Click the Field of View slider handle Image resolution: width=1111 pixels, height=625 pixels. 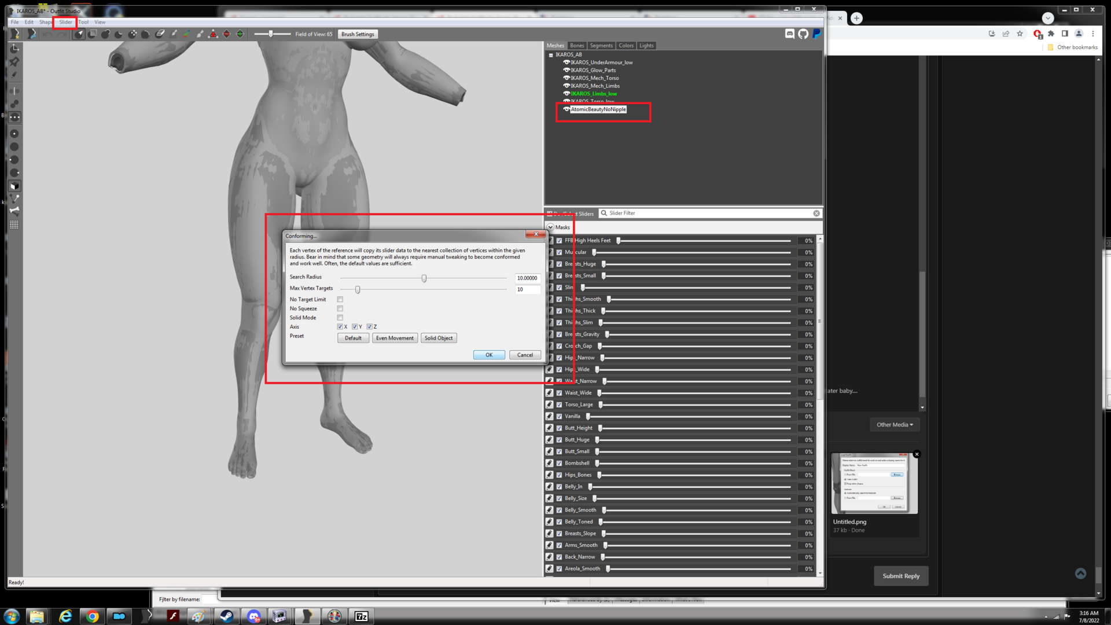click(271, 34)
